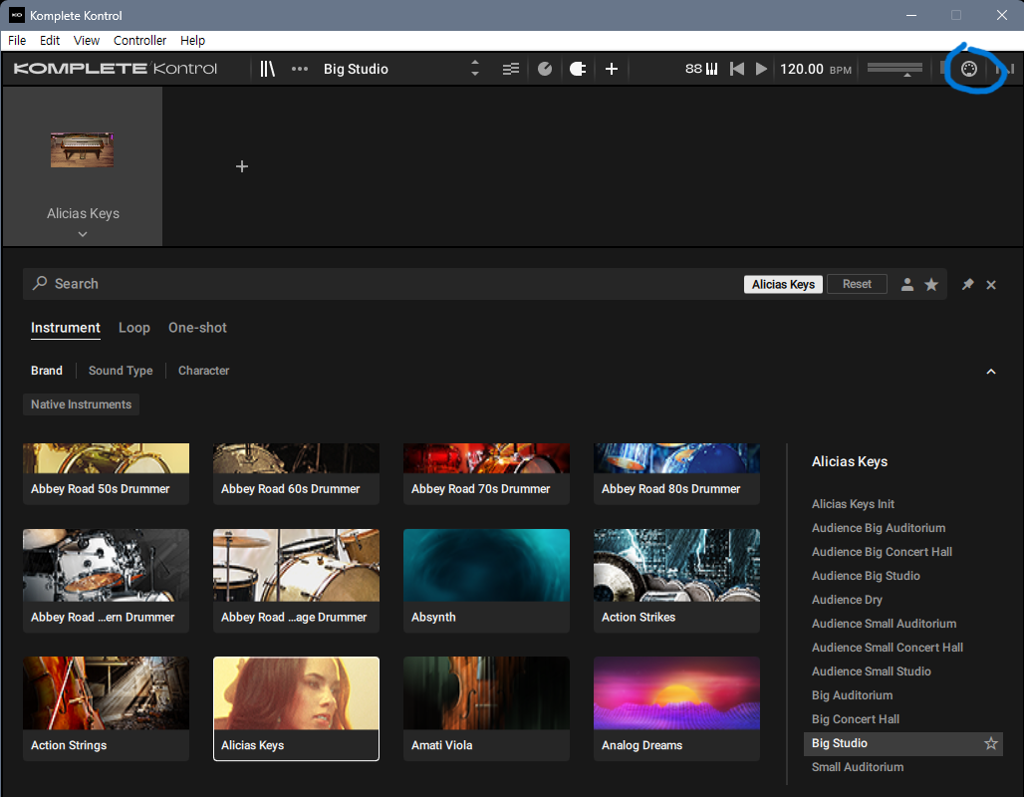1024x797 pixels.
Task: Click the 88-key keyboard icon
Action: coord(701,69)
